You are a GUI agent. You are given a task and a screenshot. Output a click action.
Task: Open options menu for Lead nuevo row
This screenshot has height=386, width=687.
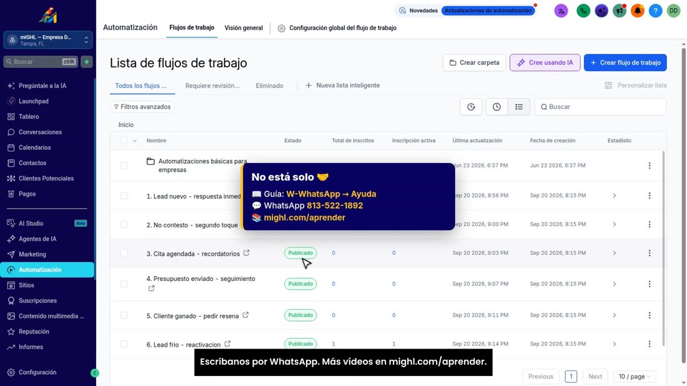pyautogui.click(x=650, y=195)
